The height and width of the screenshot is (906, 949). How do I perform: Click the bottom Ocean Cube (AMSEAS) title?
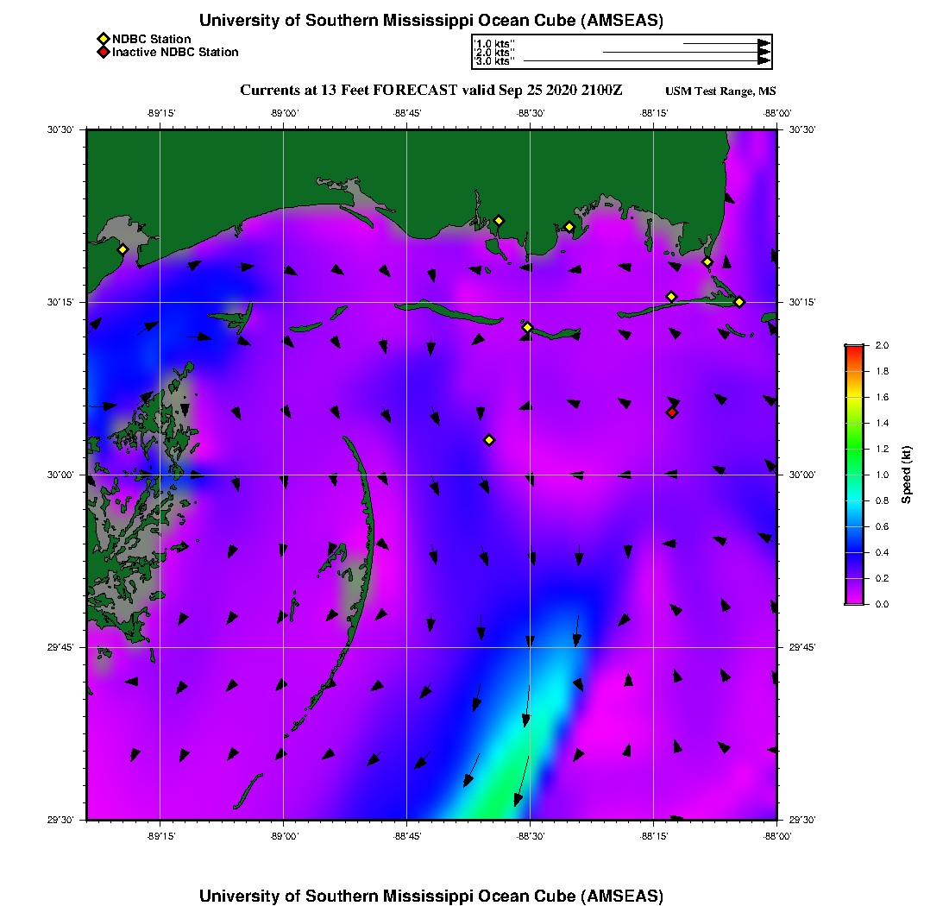(431, 896)
